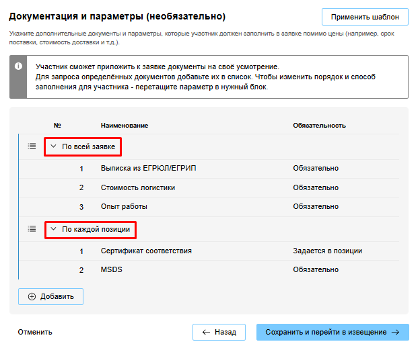Click the 'Обязательность' column header
The height and width of the screenshot is (348, 420).
(319, 126)
